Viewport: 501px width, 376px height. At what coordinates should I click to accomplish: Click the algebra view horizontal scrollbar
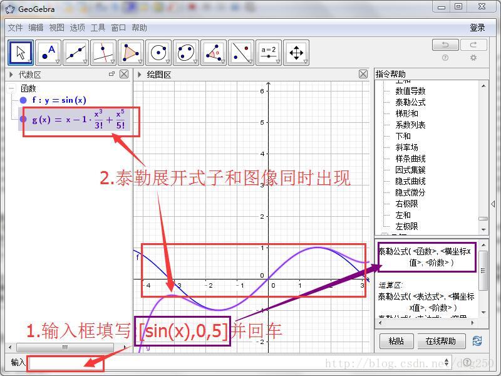pos(65,347)
